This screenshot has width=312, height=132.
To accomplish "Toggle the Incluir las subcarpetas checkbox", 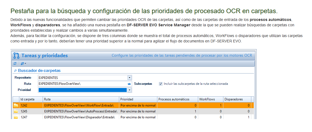I will tap(161, 84).
